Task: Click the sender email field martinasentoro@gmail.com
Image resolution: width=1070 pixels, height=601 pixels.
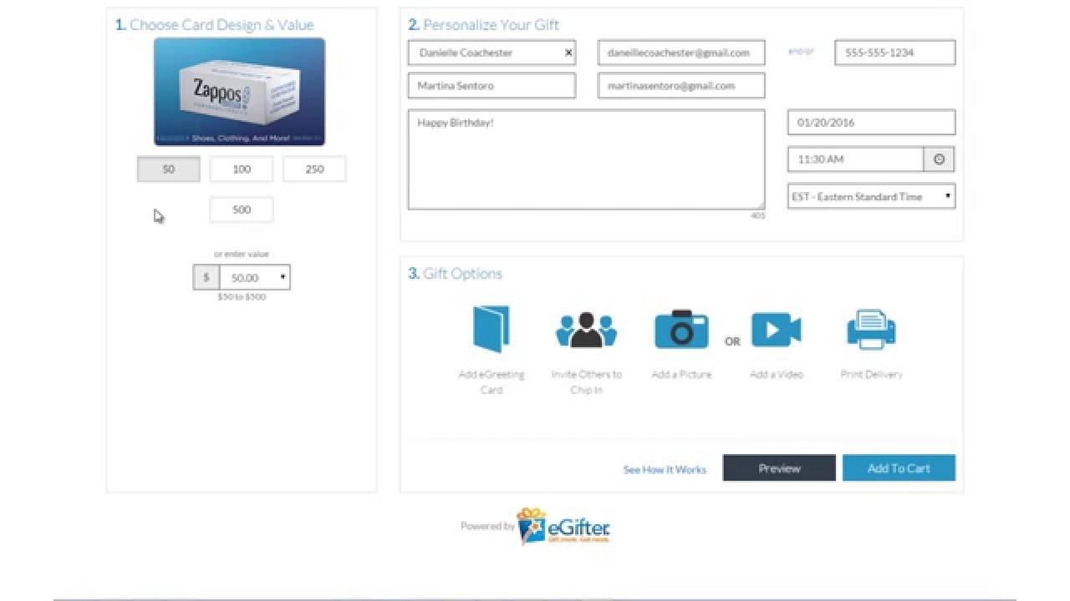Action: tap(681, 85)
